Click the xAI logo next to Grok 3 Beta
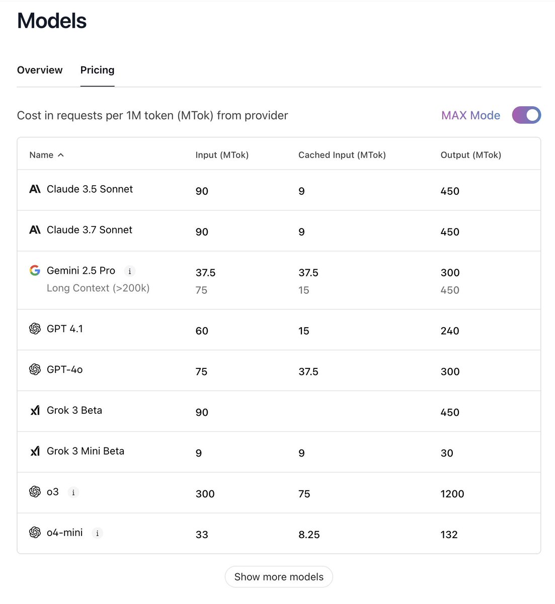The width and height of the screenshot is (555, 604). click(35, 410)
